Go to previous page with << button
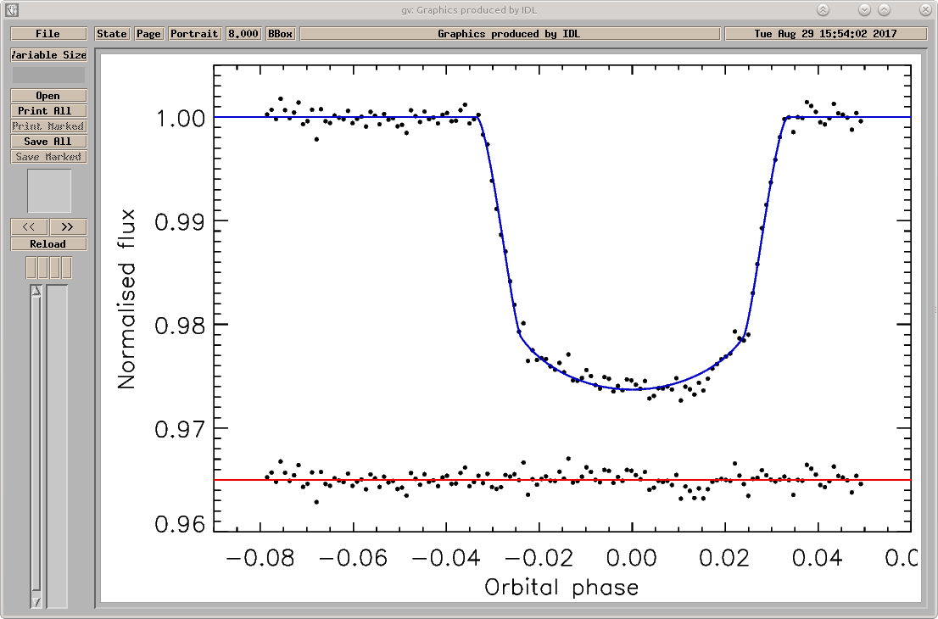 tap(29, 226)
